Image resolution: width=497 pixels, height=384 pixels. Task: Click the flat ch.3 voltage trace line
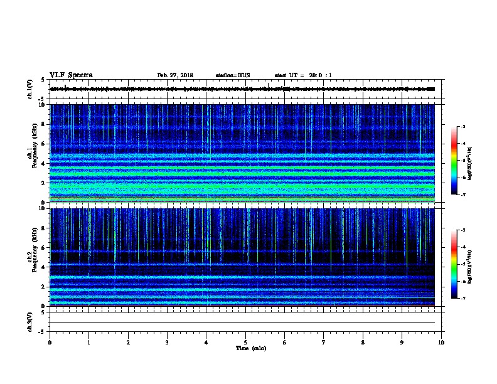[x=242, y=323]
